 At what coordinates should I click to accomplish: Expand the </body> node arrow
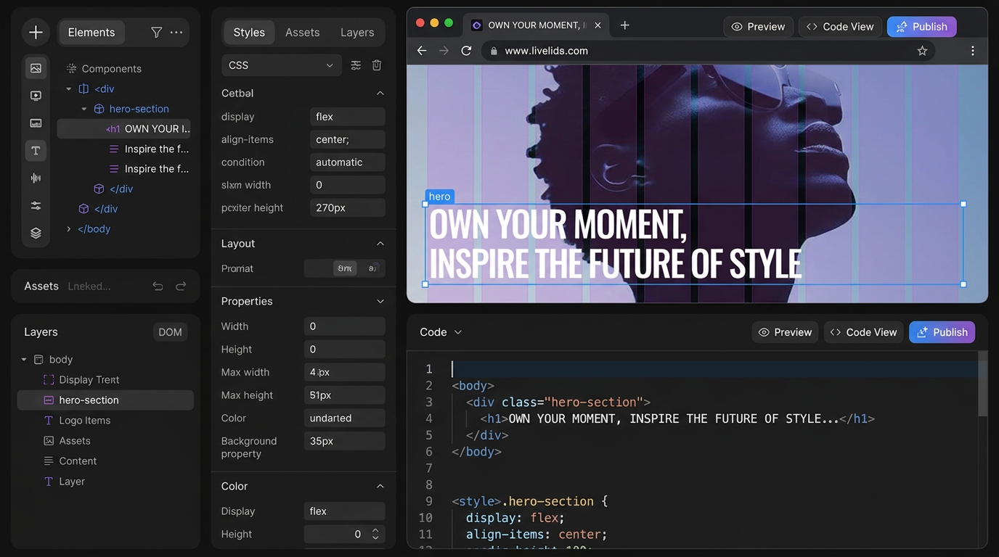click(69, 229)
